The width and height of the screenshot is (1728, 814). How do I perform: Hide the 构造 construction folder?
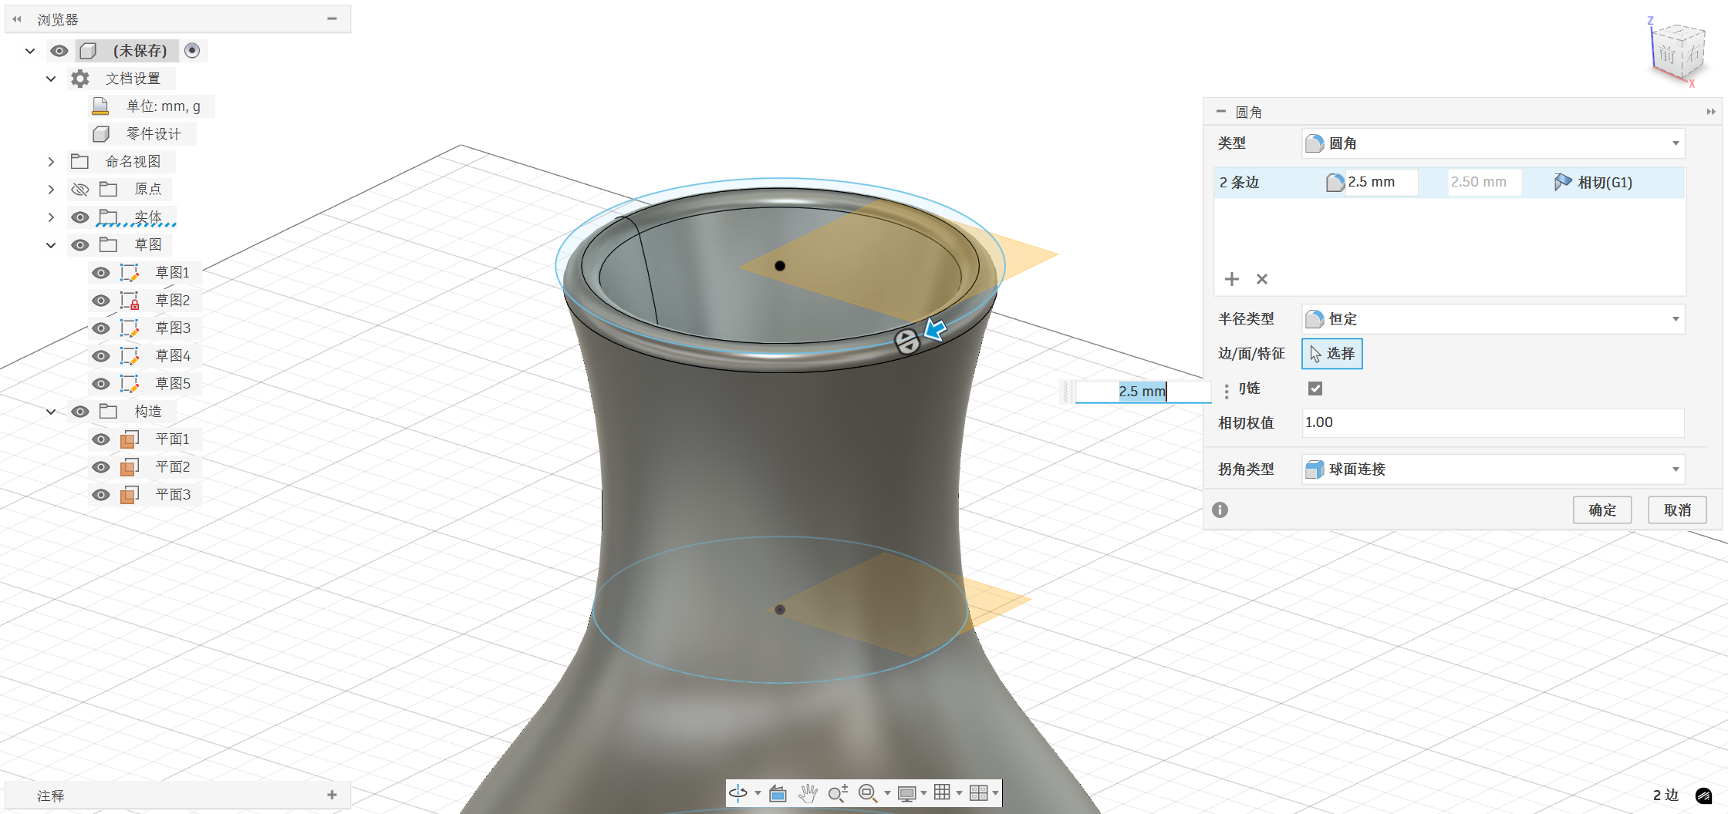pyautogui.click(x=80, y=412)
